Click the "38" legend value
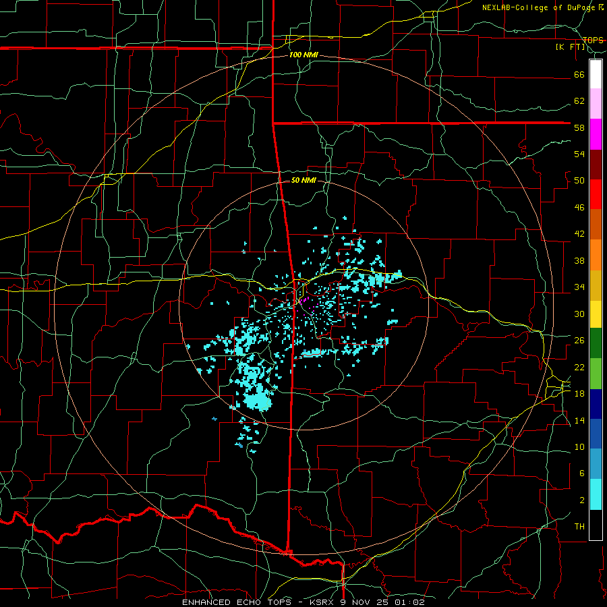This screenshot has height=607, width=607. coord(579,260)
